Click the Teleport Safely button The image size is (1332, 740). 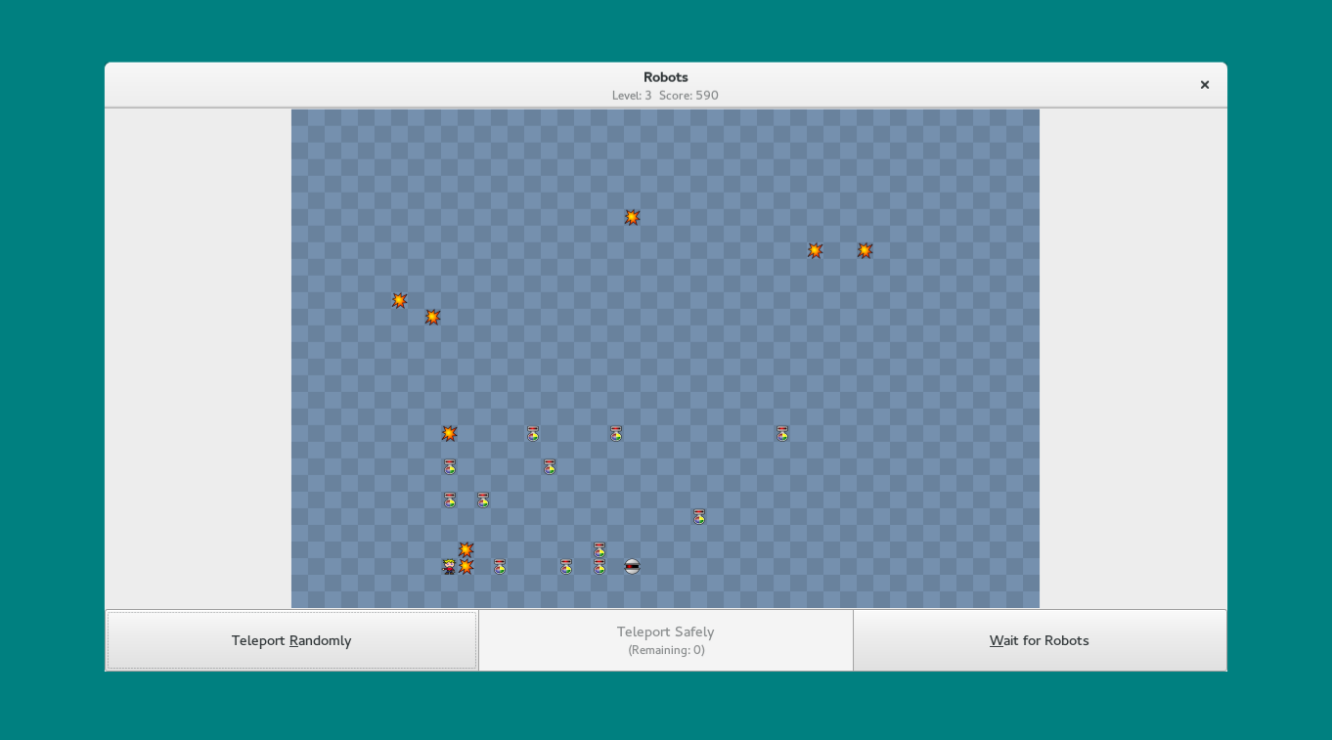[x=666, y=640]
